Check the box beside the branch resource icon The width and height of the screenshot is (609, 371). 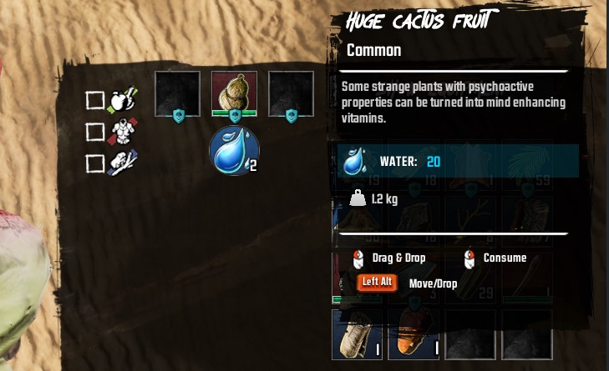point(94,163)
